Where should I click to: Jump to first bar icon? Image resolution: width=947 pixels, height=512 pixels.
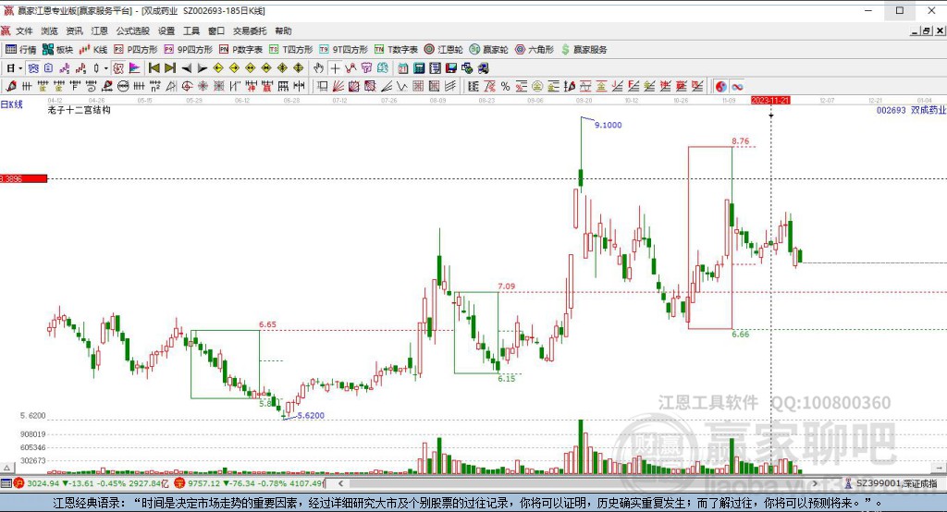click(x=154, y=68)
